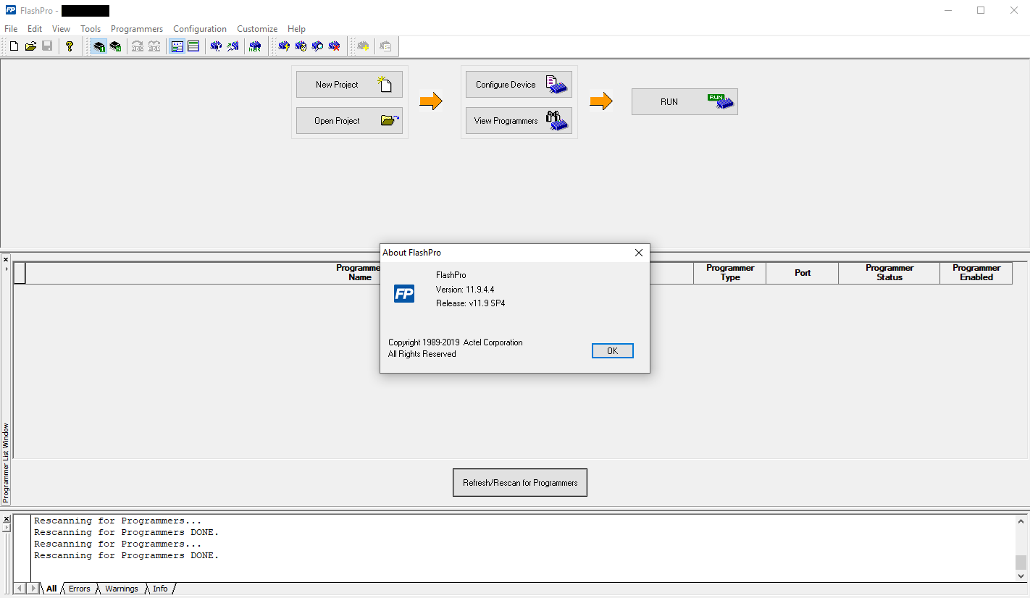This screenshot has width=1030, height=598.
Task: Click the toolbar programmer icon with green arrow
Action: [x=233, y=46]
